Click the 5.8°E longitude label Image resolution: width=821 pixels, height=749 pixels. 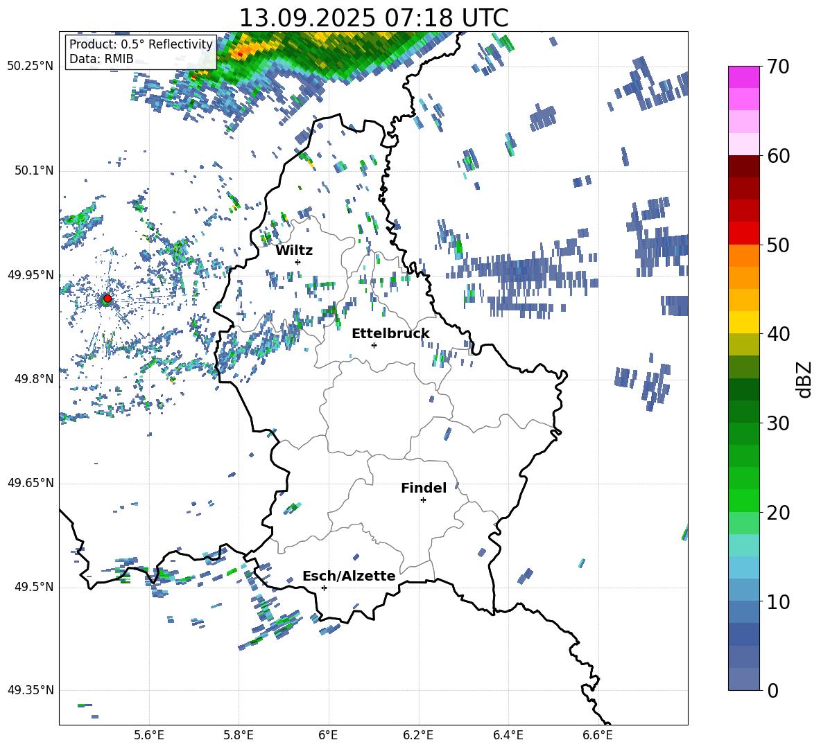pyautogui.click(x=239, y=736)
